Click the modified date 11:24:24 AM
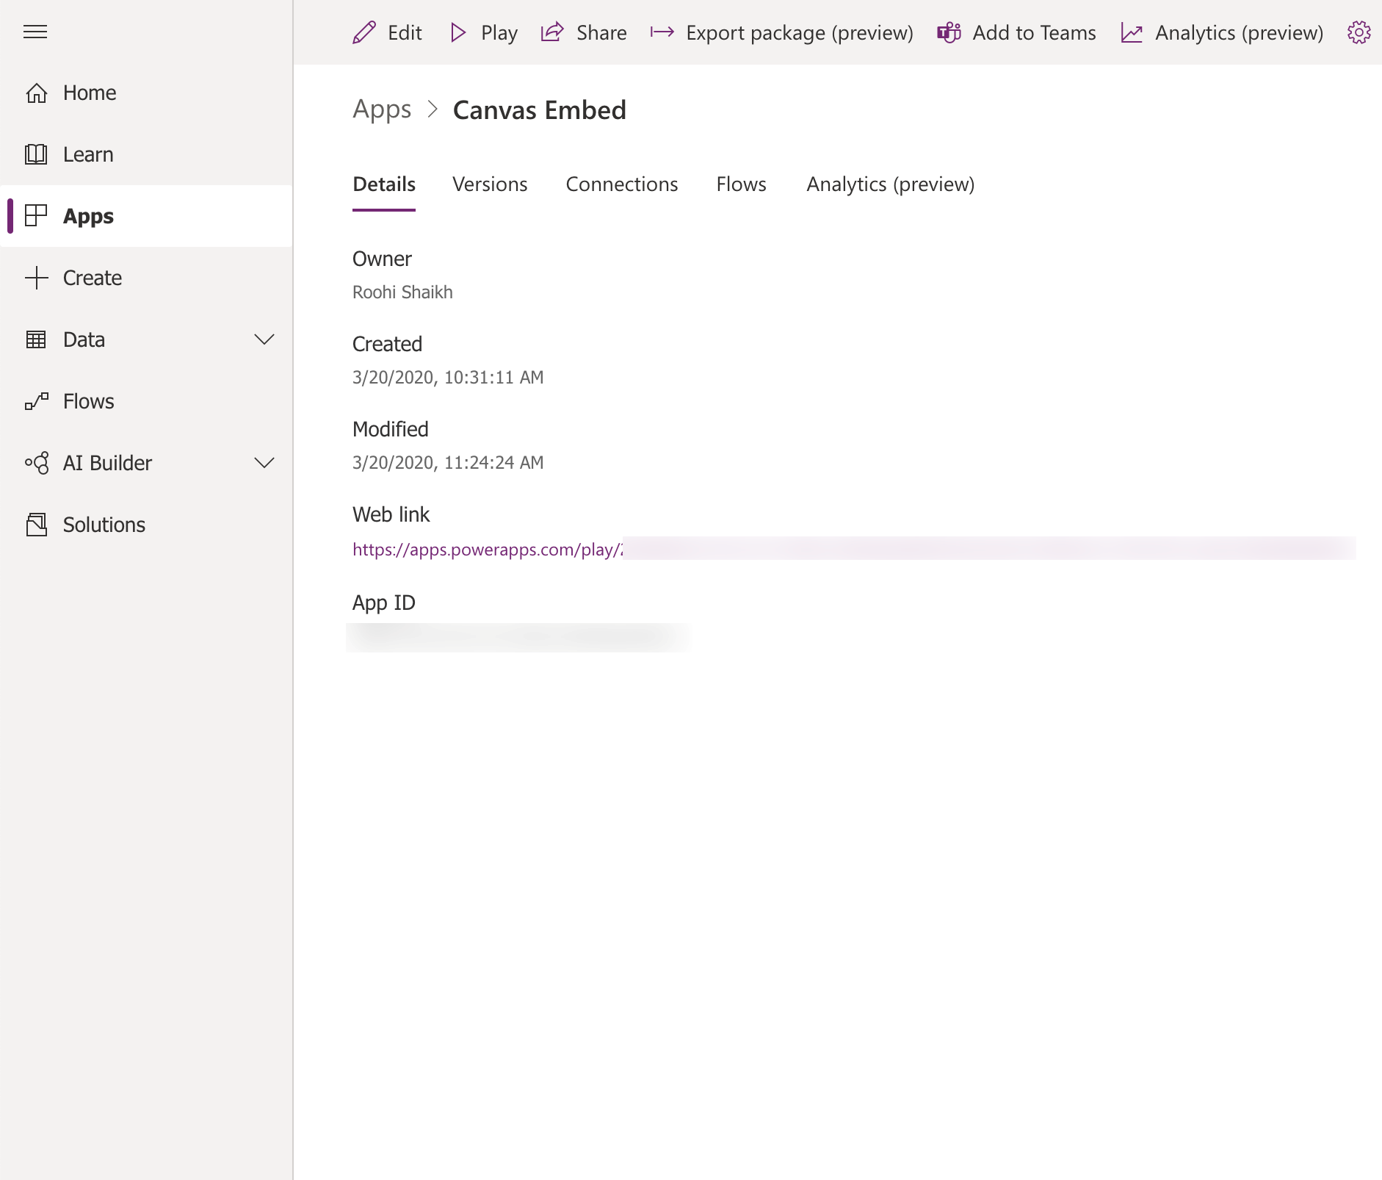The width and height of the screenshot is (1382, 1180). tap(448, 463)
